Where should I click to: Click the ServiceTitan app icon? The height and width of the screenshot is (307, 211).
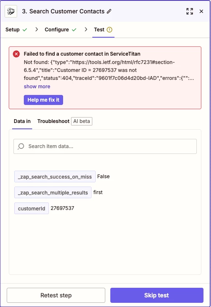11,12
